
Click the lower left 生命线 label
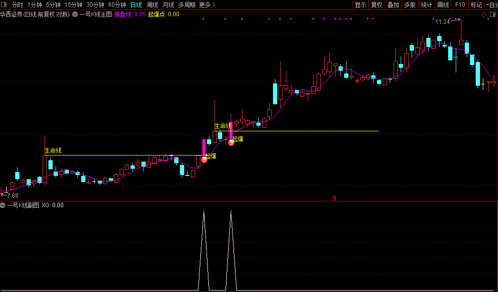pos(53,151)
